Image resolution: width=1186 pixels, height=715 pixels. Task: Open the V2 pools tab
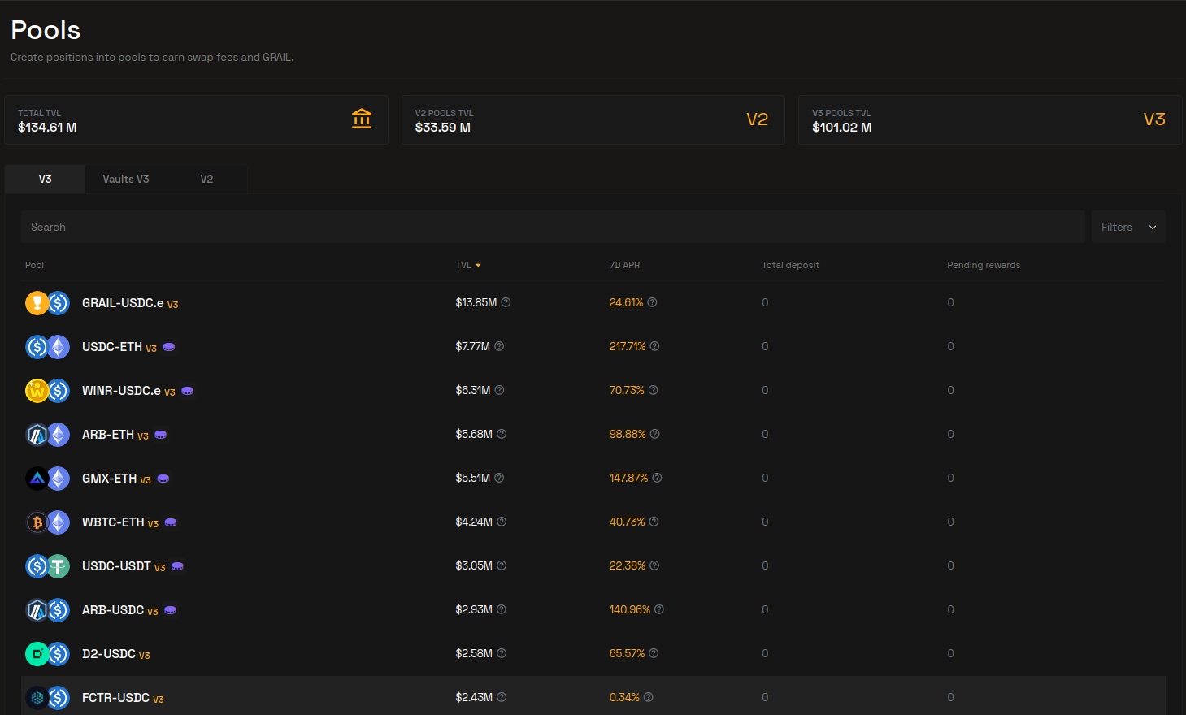click(x=208, y=179)
